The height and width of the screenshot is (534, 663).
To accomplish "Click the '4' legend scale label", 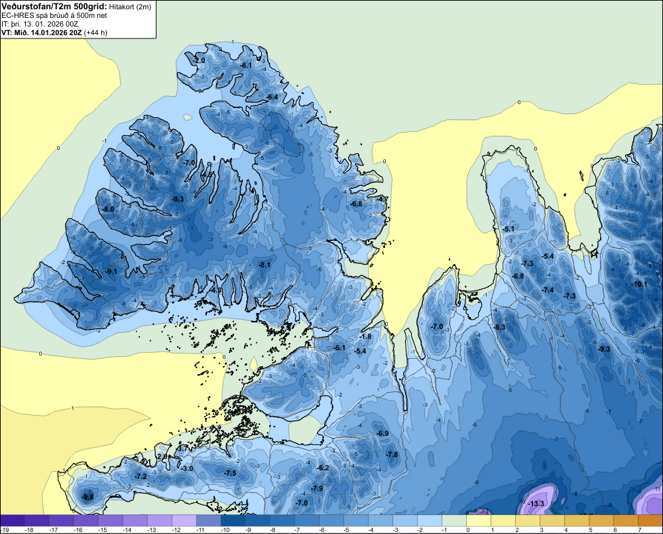I will 566,530.
